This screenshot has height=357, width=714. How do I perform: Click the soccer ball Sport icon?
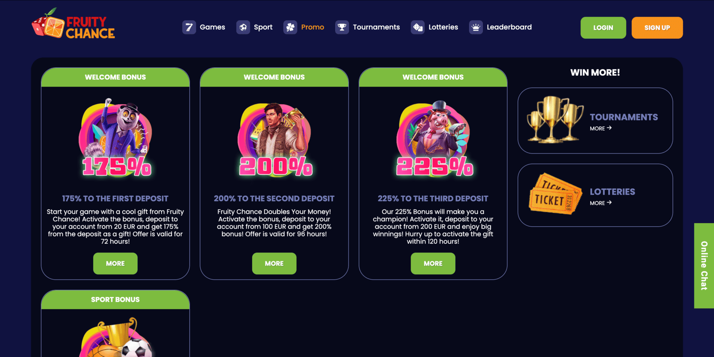click(243, 27)
